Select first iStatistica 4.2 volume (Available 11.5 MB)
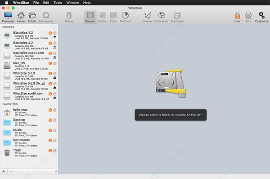The image size is (270, 179). click(x=29, y=35)
